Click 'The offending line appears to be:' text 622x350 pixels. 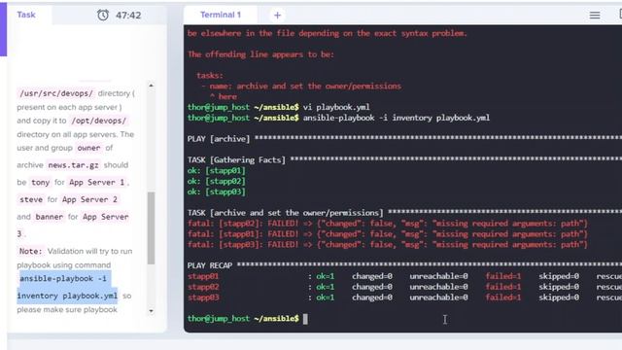coord(260,54)
